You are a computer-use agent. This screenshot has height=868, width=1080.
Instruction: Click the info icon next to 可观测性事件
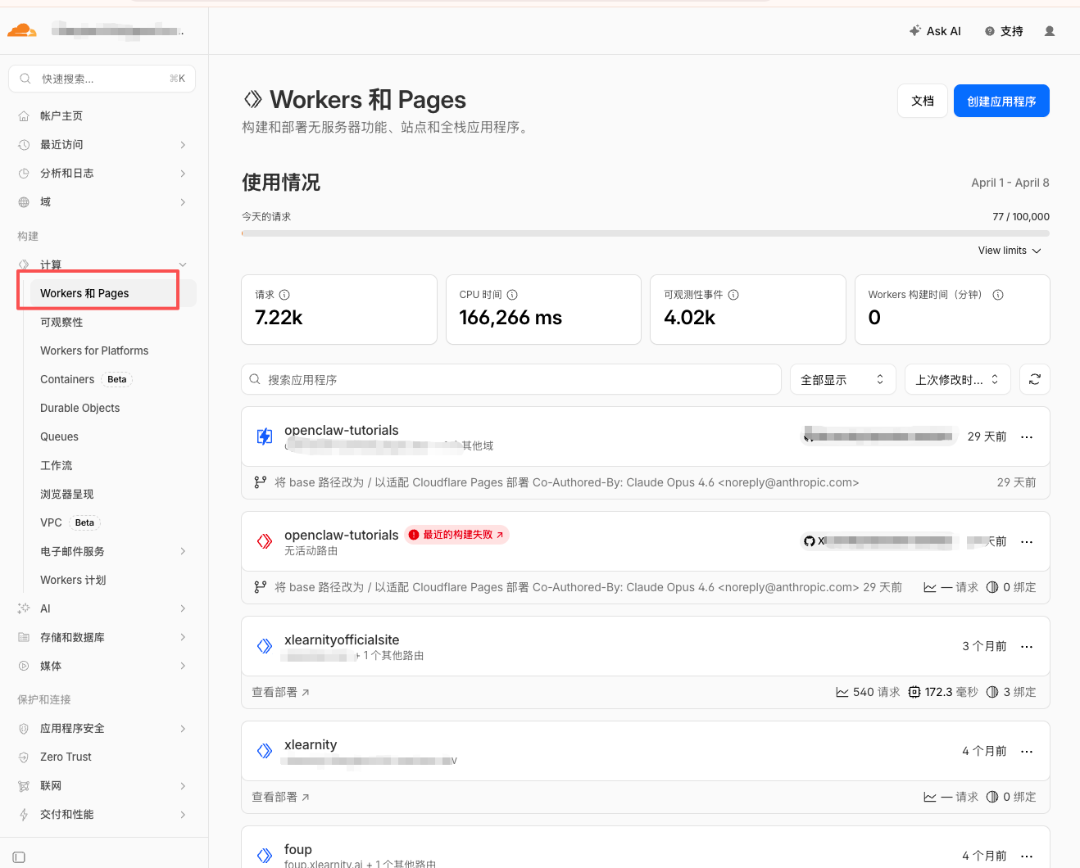tap(733, 295)
